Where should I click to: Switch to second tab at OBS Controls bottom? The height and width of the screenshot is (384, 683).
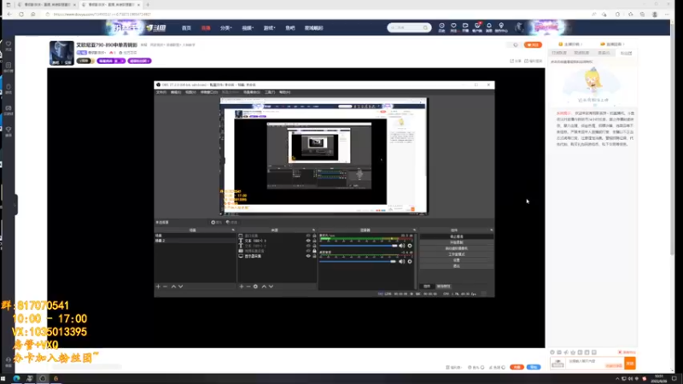[x=443, y=287]
